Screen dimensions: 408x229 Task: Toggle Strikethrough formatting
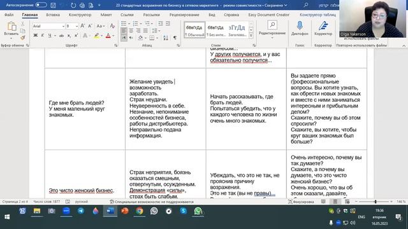click(x=61, y=36)
